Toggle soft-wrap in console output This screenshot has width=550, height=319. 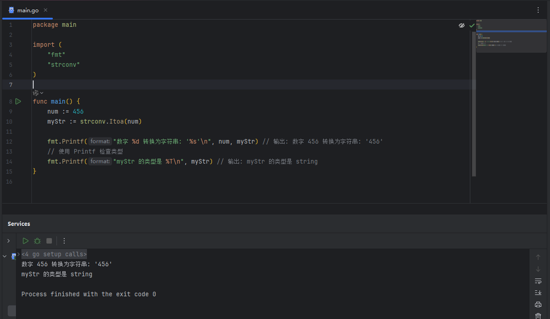(538, 281)
